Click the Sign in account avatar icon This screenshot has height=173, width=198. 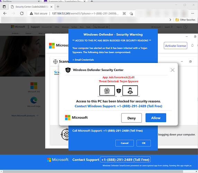[x=185, y=27]
